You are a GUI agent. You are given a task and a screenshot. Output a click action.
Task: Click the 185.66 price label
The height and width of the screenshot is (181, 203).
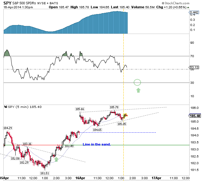point(80,109)
